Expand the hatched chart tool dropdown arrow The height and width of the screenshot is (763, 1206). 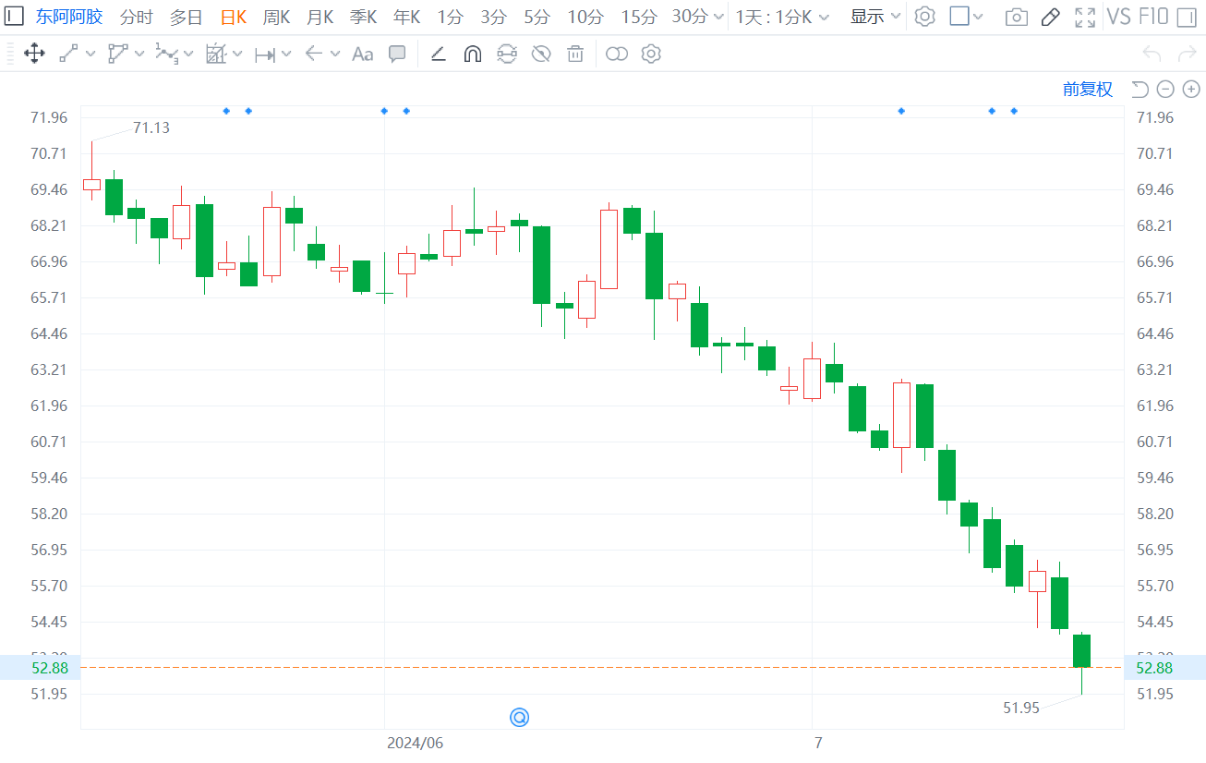pyautogui.click(x=237, y=54)
